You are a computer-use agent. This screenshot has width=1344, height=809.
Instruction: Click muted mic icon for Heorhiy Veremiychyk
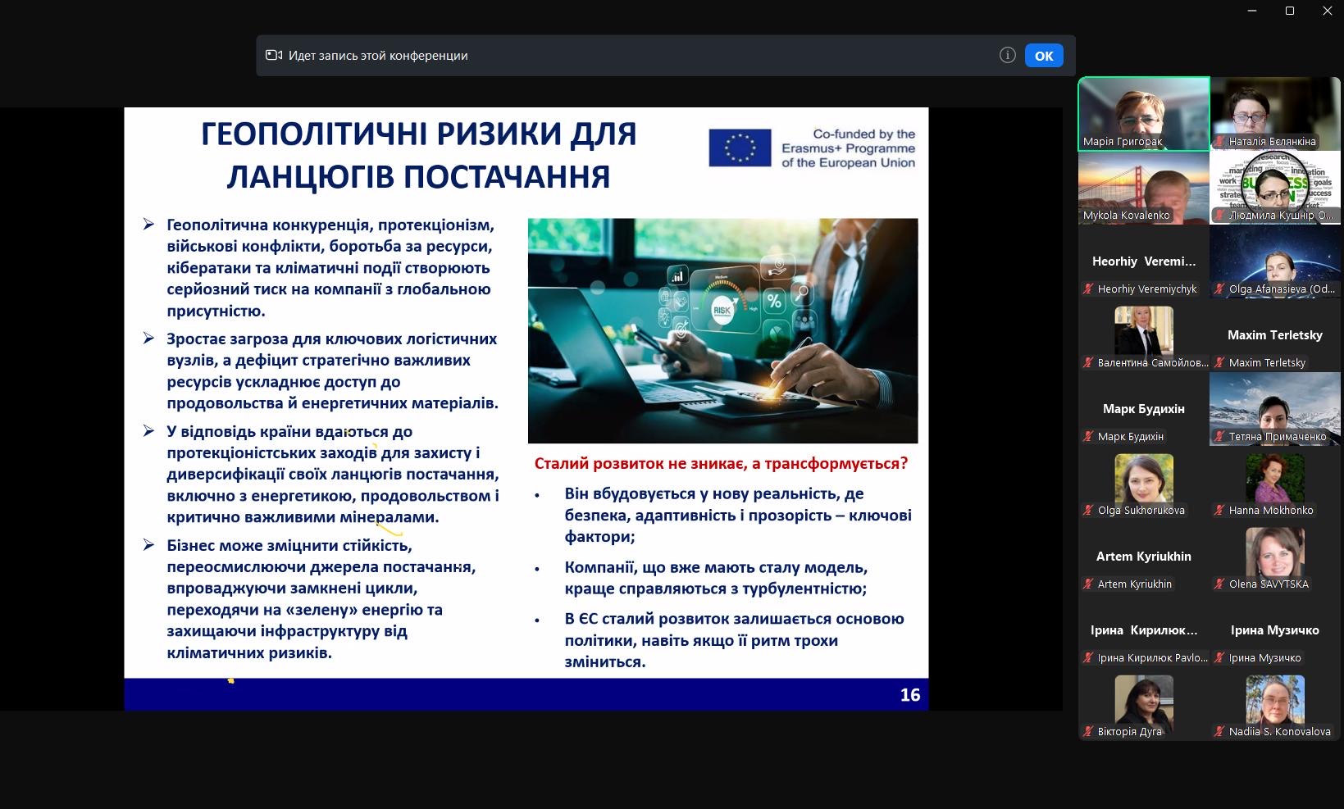click(1088, 289)
